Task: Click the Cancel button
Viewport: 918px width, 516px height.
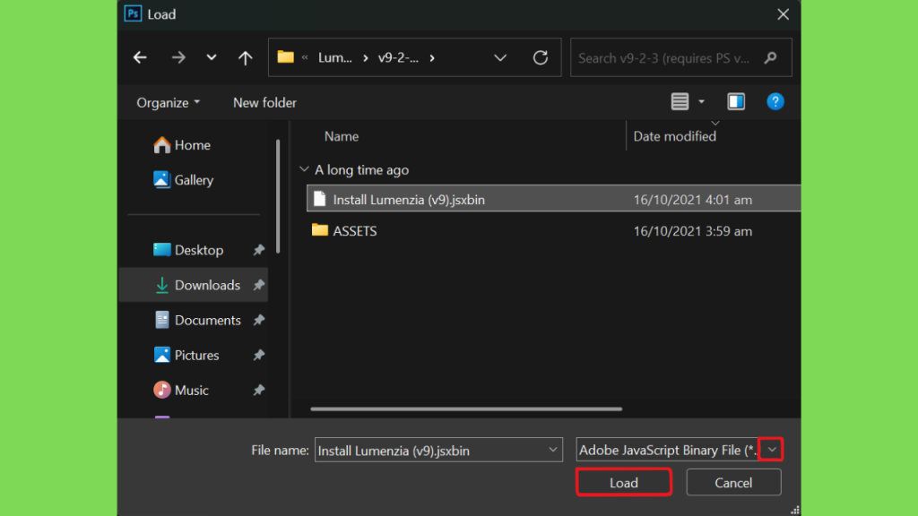Action: click(x=733, y=483)
